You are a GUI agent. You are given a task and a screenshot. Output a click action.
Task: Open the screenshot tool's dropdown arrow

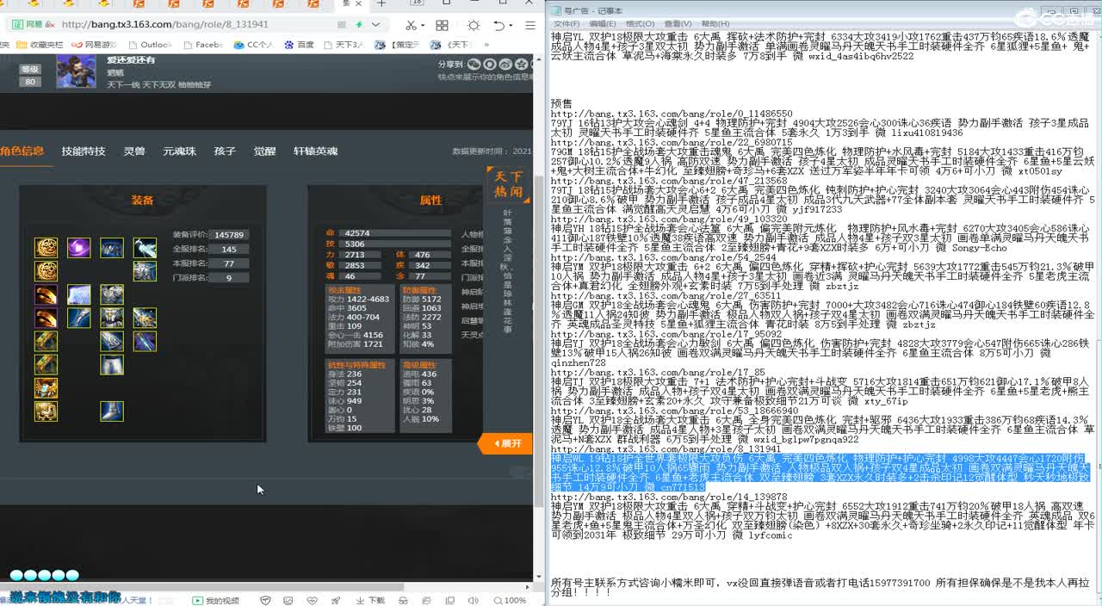click(x=424, y=26)
